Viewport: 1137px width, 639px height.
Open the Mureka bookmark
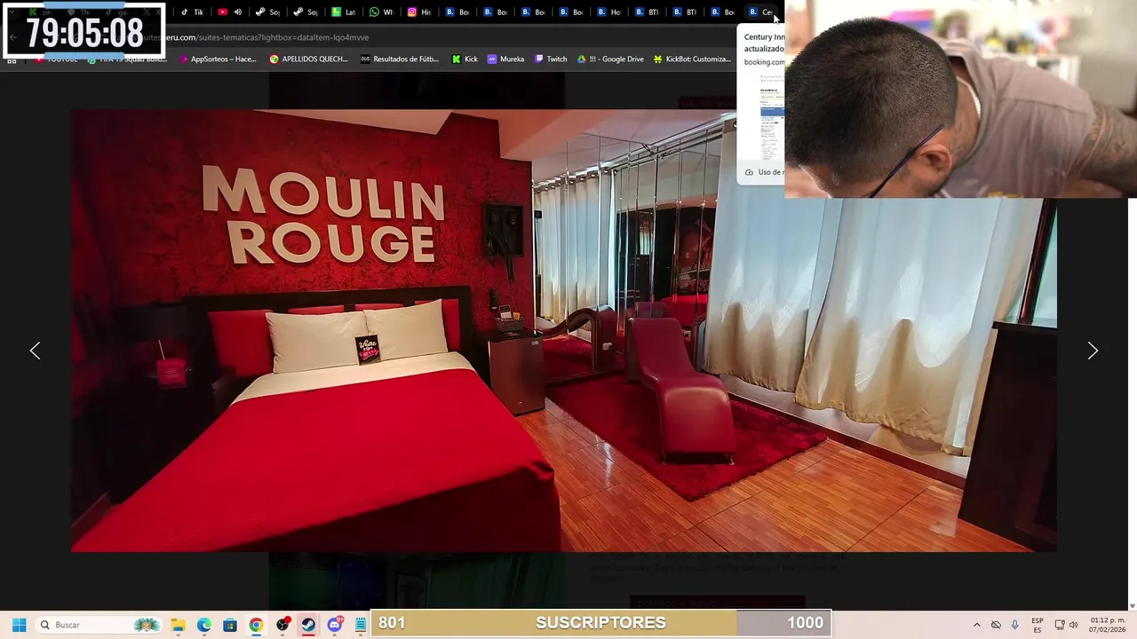(x=505, y=59)
